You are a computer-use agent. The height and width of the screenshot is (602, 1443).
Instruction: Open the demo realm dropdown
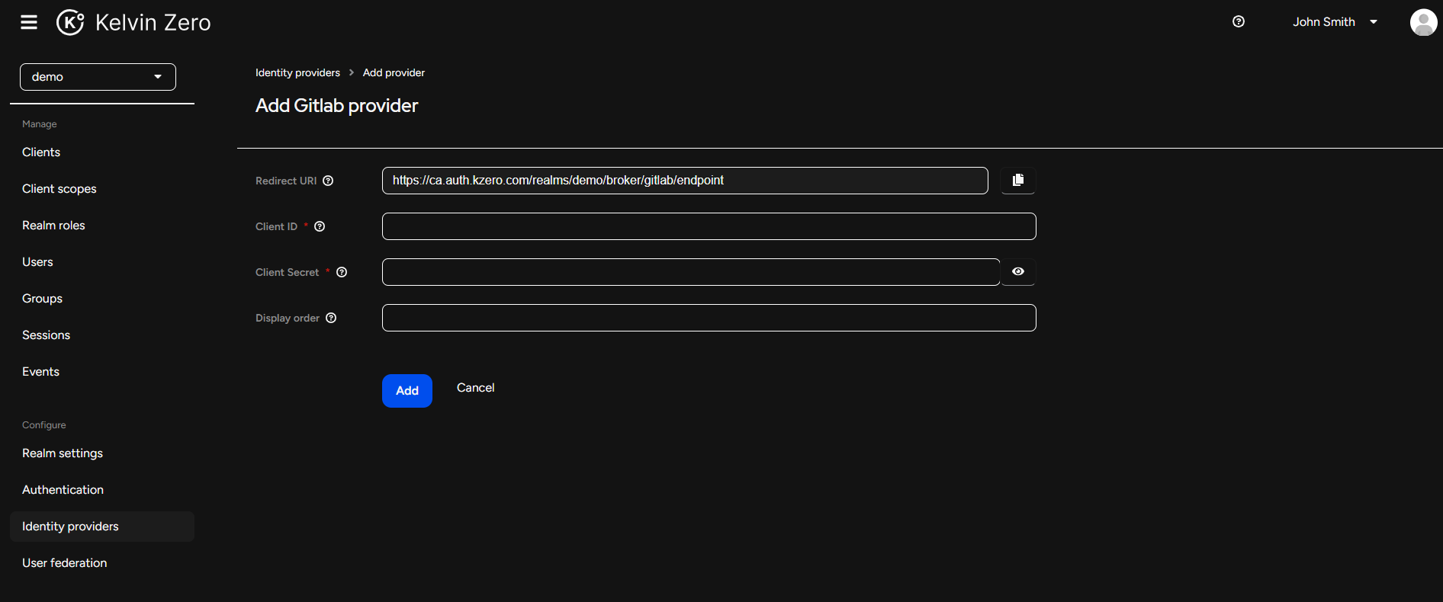pos(98,77)
